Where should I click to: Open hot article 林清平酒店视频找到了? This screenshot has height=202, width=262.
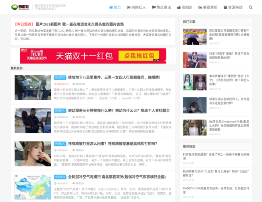229,101
